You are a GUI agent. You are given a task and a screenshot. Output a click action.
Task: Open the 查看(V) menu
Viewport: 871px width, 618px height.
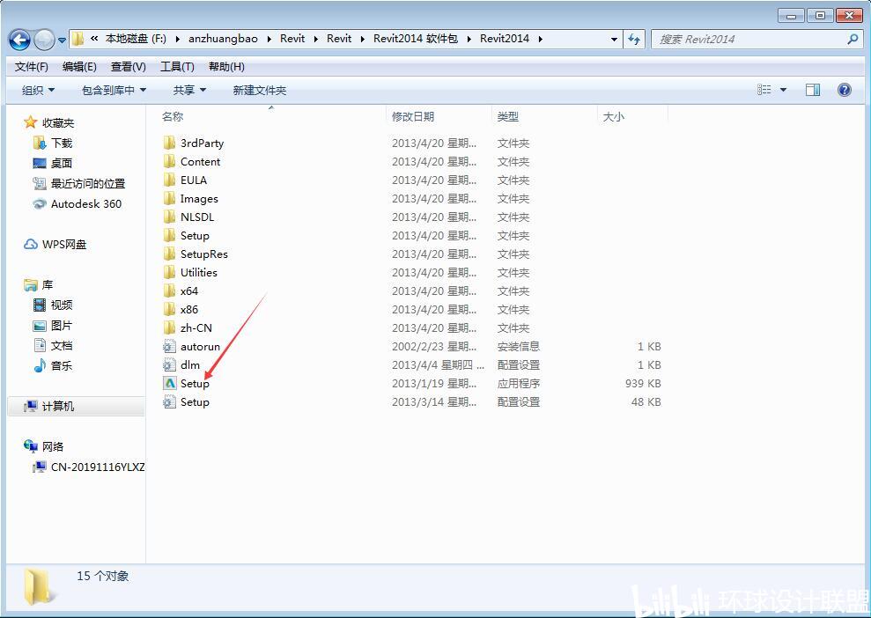129,67
